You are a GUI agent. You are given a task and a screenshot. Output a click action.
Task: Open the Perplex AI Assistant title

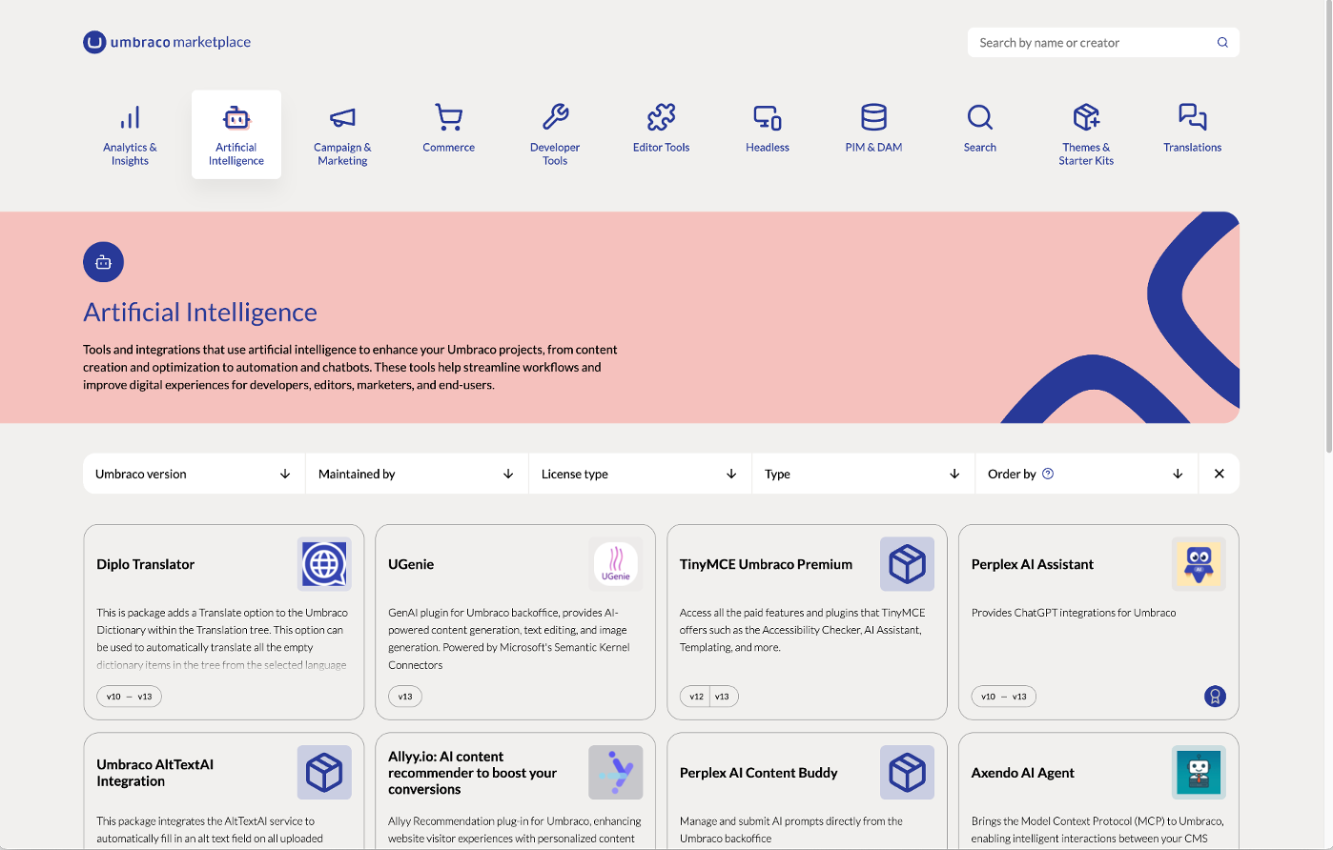point(1033,564)
